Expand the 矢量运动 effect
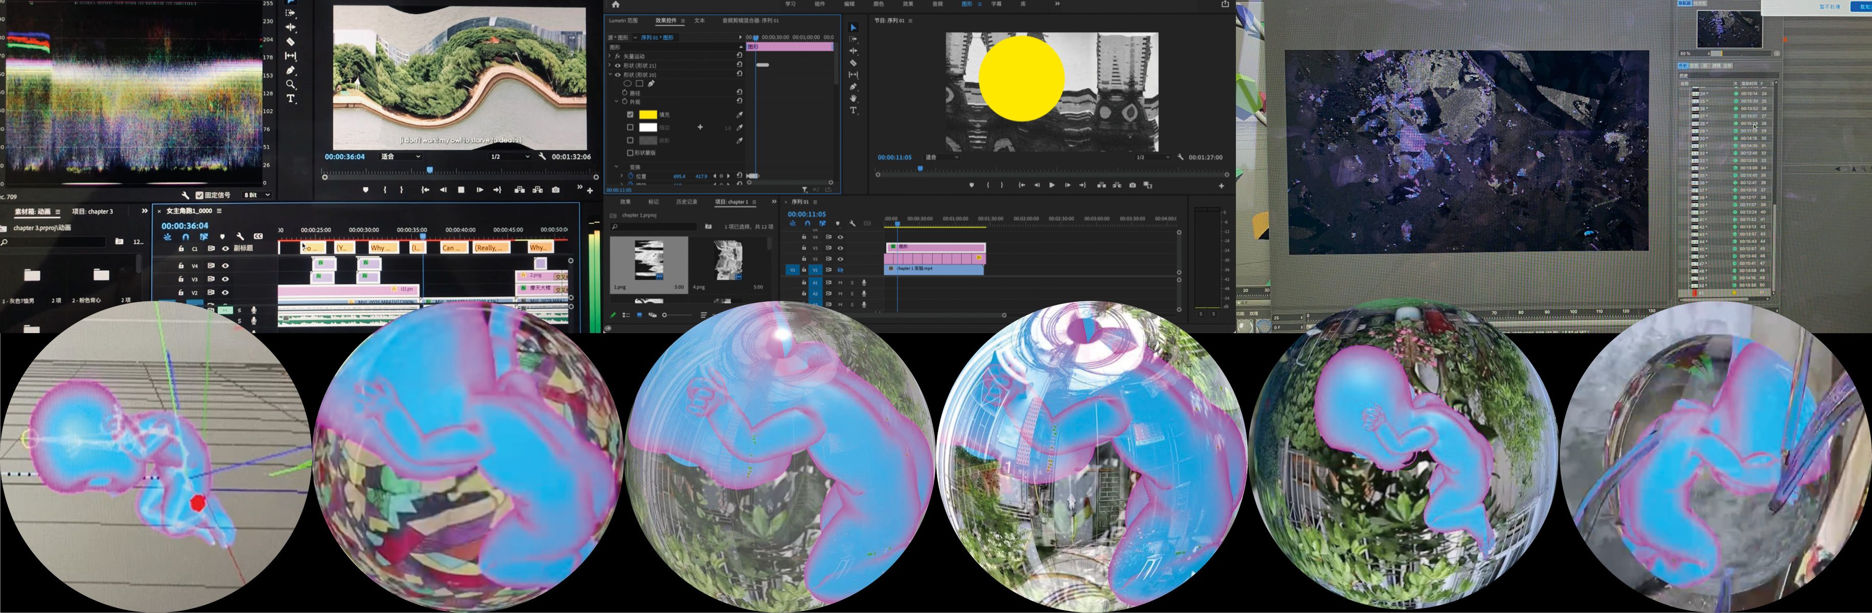1872x613 pixels. 610,56
